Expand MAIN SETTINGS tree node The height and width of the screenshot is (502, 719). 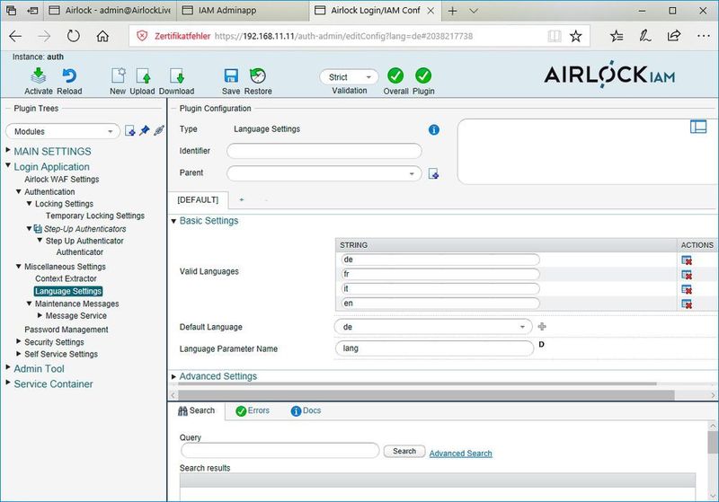click(8, 150)
